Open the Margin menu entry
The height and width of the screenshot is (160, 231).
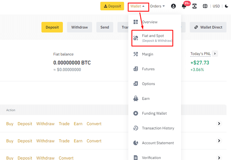[x=148, y=54]
